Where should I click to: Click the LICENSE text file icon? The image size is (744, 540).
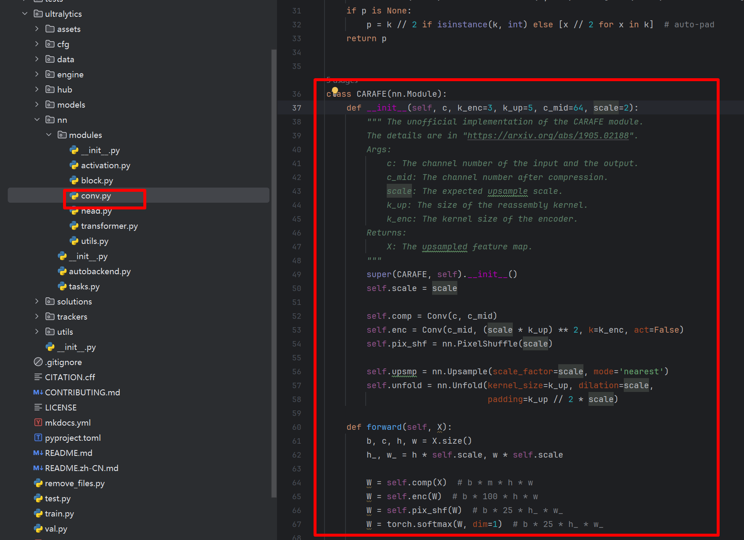coord(38,408)
